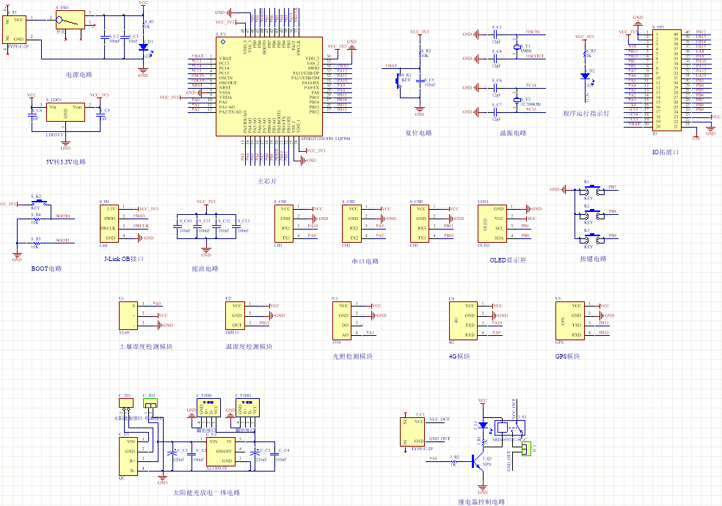This screenshot has height=506, width=722.
Task: Click the S_CH1 serial port connector
Action: (x=284, y=224)
